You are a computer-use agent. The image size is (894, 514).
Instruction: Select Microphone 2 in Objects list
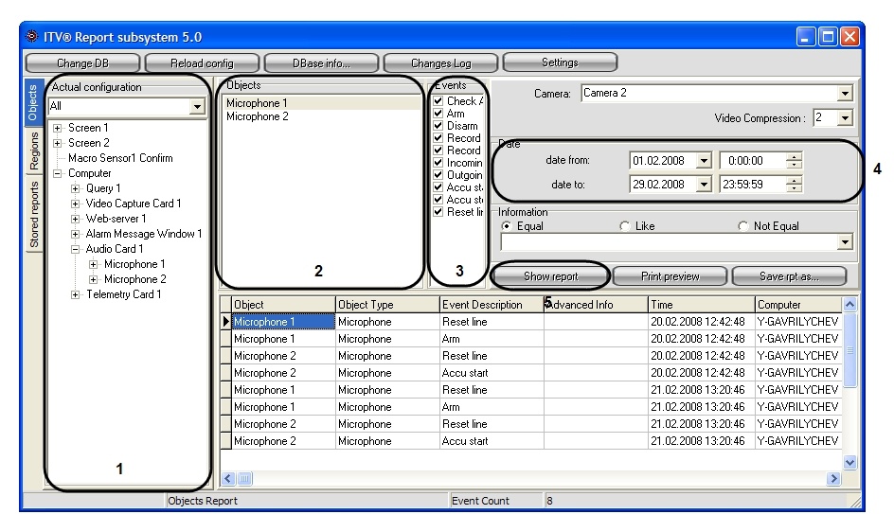point(257,116)
